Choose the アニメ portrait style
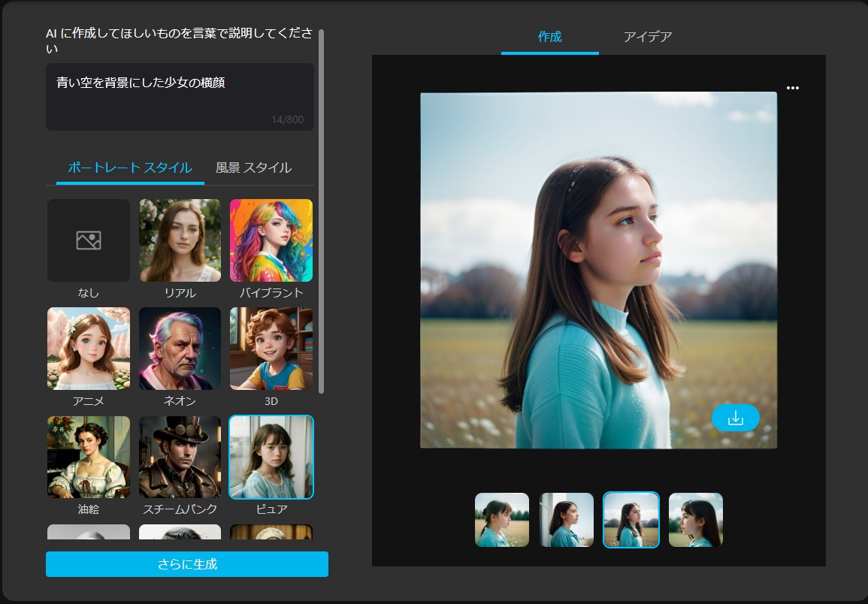Screen dimensions: 868x604 (89, 349)
